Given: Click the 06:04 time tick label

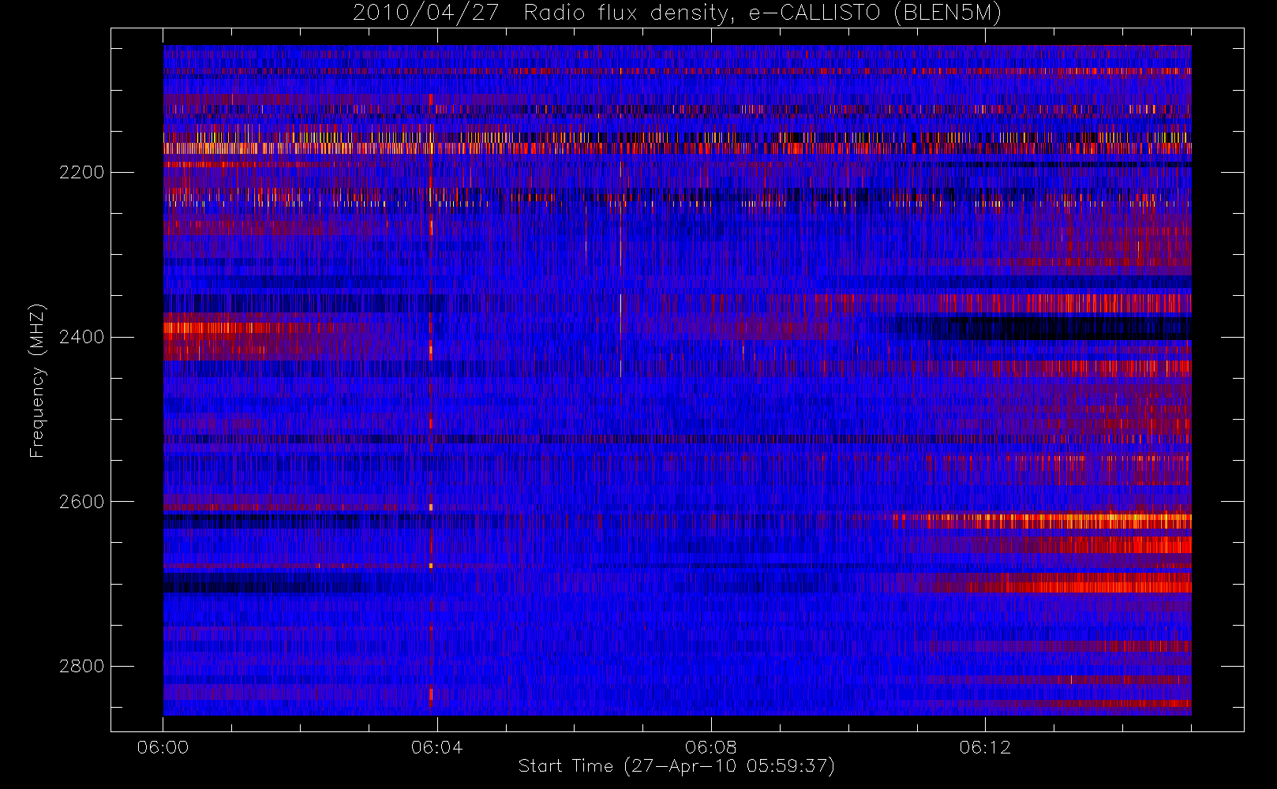Looking at the screenshot, I should point(437,747).
